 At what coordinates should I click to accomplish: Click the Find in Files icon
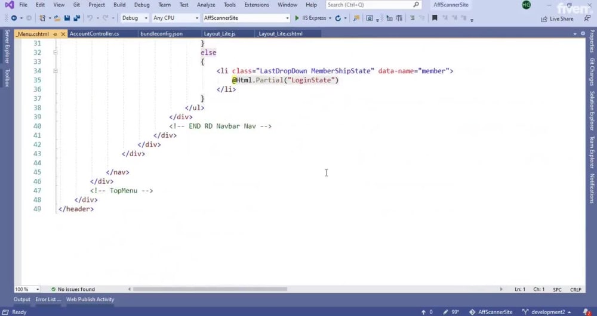356,18
